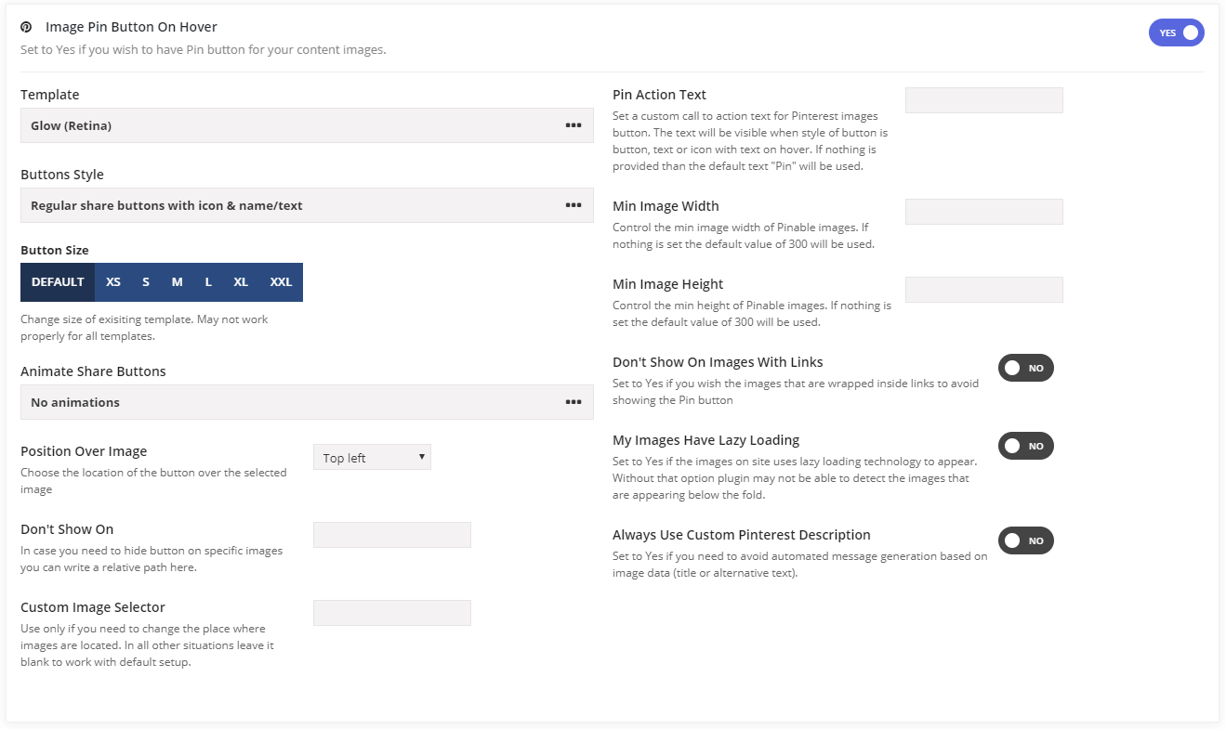Image resolution: width=1226 pixels, height=729 pixels.
Task: Pick the S button size
Action: pyautogui.click(x=146, y=282)
